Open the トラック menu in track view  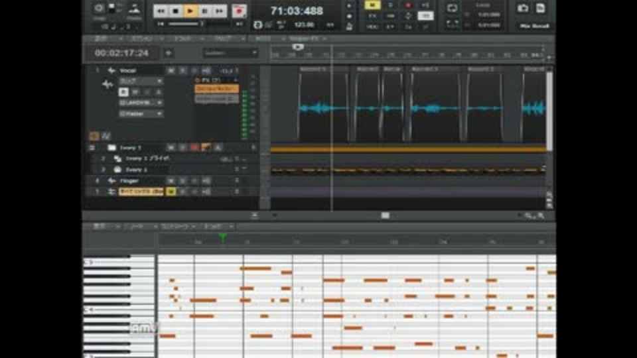click(182, 38)
